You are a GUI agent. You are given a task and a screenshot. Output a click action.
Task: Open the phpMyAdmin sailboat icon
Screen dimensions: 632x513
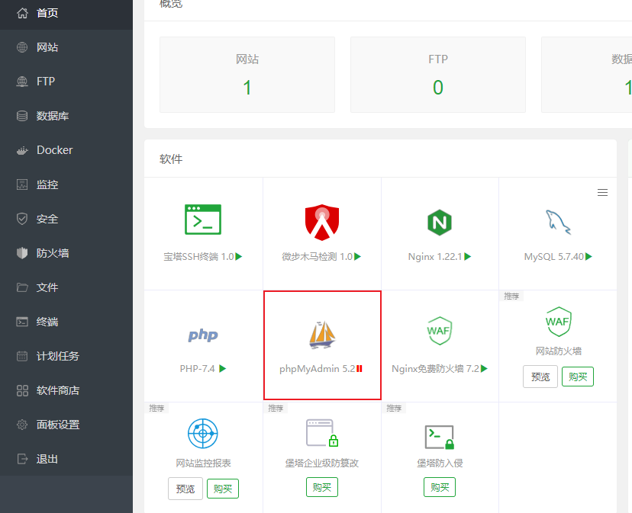click(321, 334)
